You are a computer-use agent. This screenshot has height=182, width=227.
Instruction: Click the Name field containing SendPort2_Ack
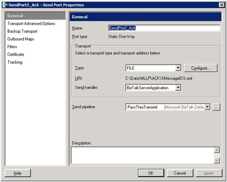pyautogui.click(x=164, y=28)
